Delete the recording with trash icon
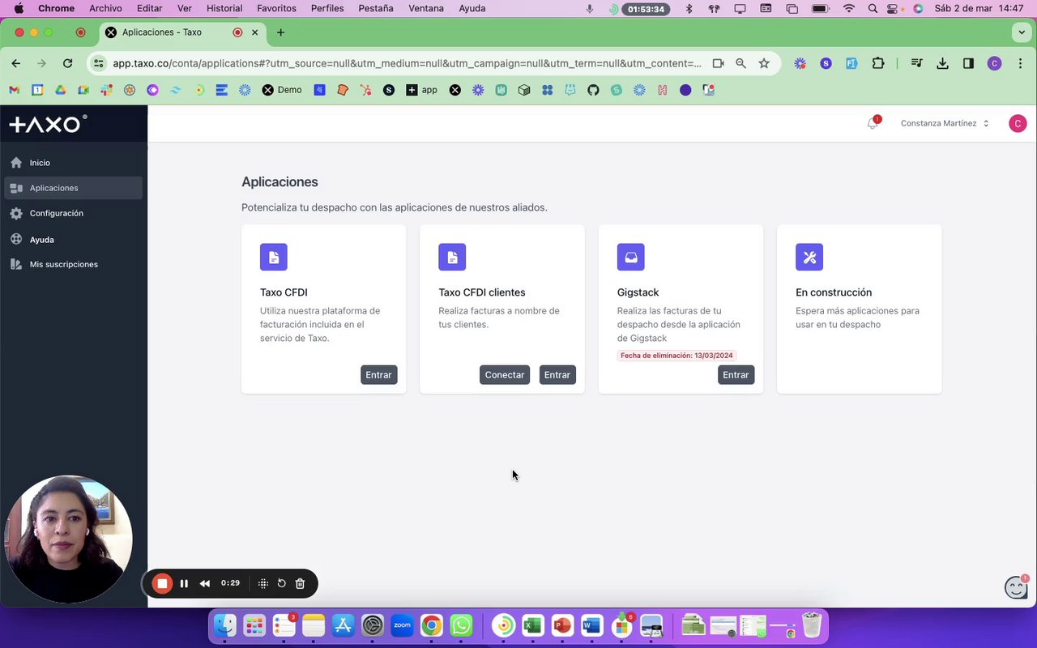The width and height of the screenshot is (1037, 648). click(300, 583)
